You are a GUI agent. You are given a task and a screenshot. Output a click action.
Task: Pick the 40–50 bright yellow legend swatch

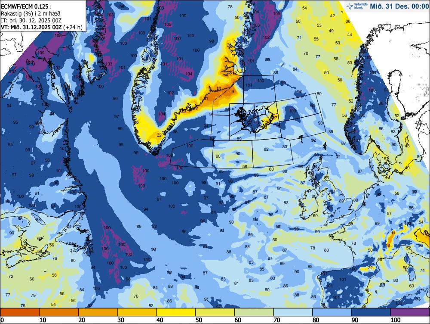(x=176, y=312)
